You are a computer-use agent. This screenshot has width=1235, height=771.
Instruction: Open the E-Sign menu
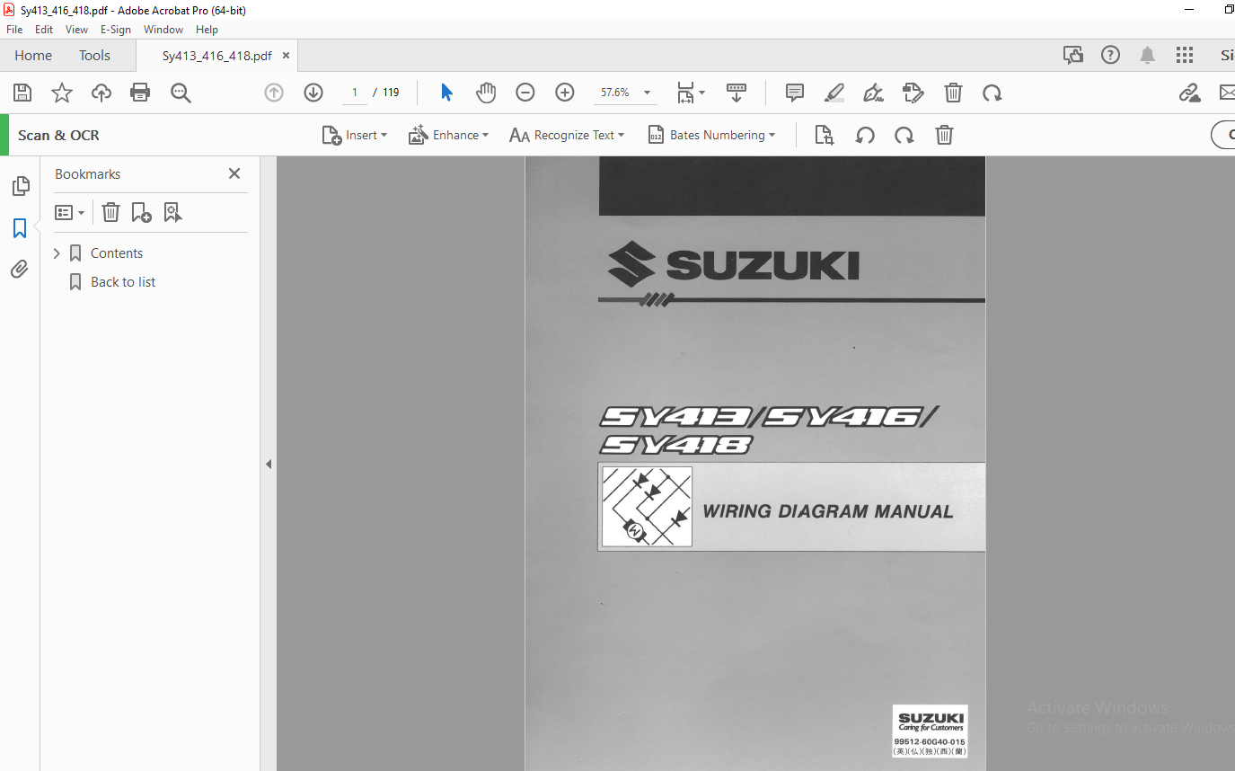(x=116, y=30)
